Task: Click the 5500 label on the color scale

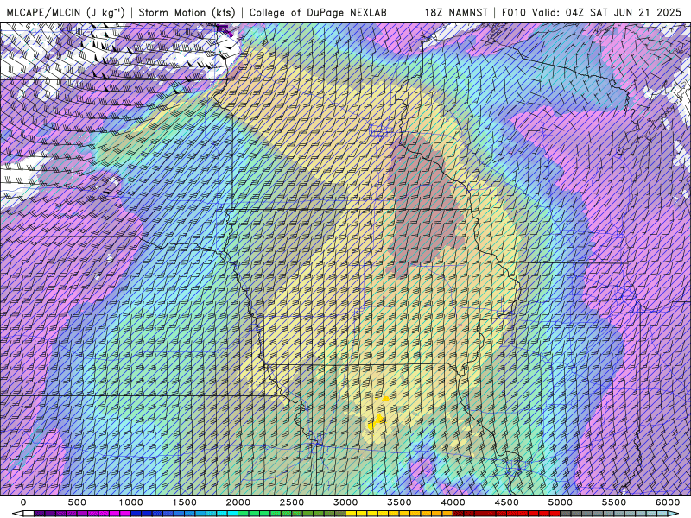Action: pos(614,502)
